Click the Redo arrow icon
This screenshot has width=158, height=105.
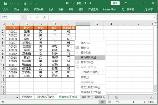(18, 3)
